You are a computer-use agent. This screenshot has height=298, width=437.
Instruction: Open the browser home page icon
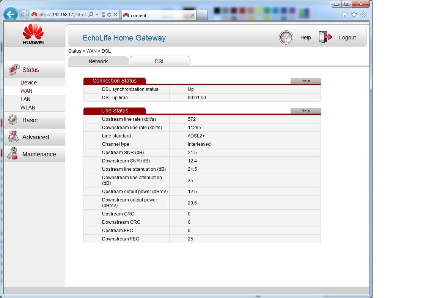(344, 15)
